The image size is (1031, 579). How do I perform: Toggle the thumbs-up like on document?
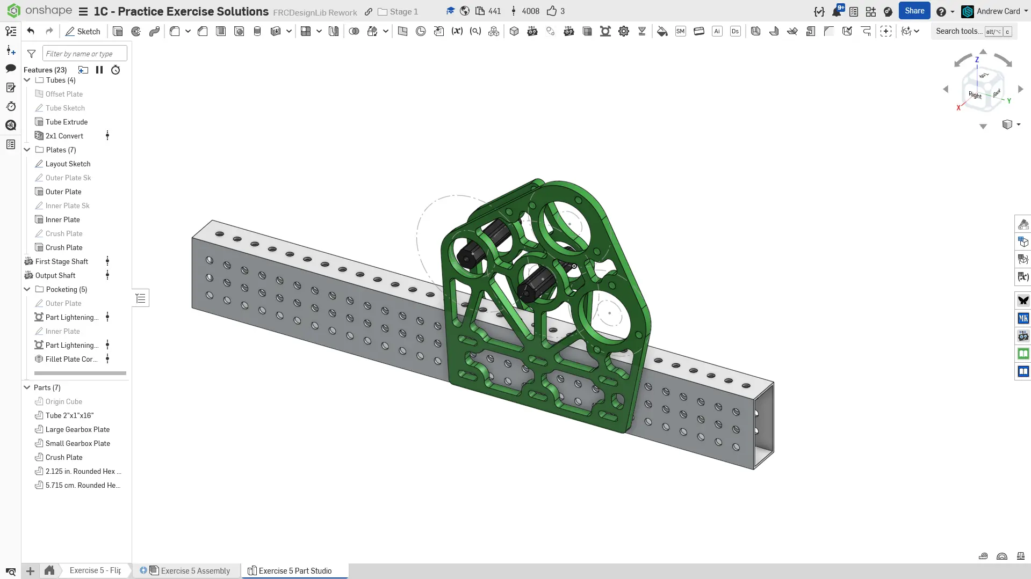551,11
